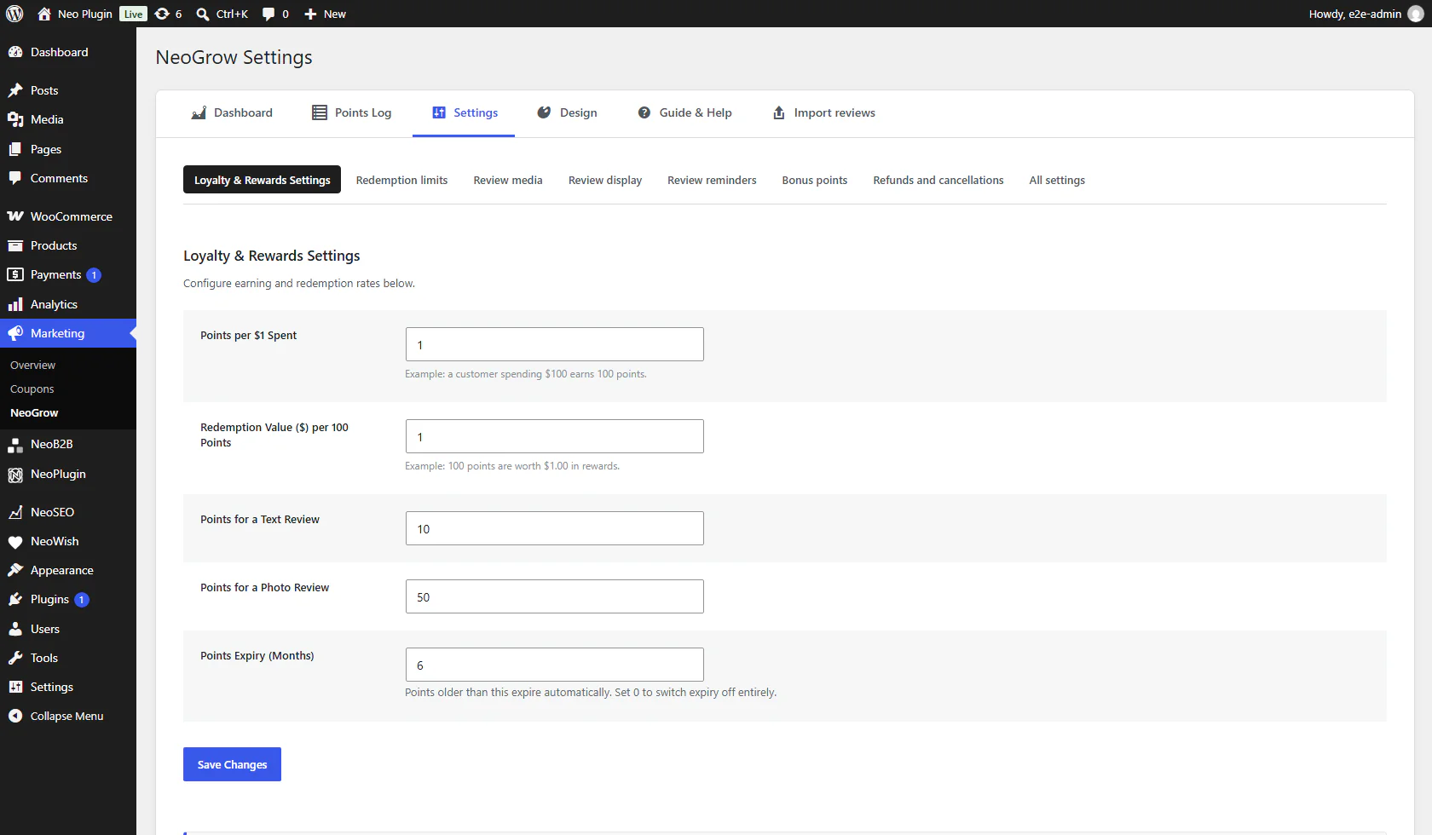
Task: Click the Payments dollar icon
Action: (x=15, y=274)
